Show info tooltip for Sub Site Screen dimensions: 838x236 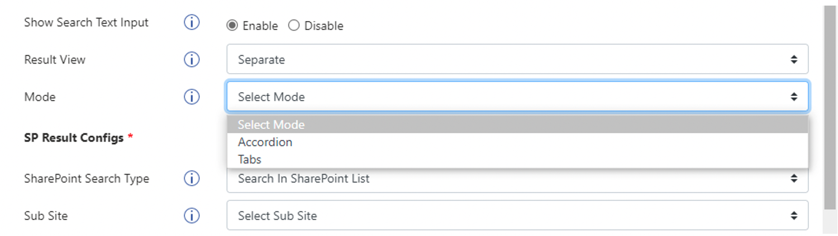192,215
